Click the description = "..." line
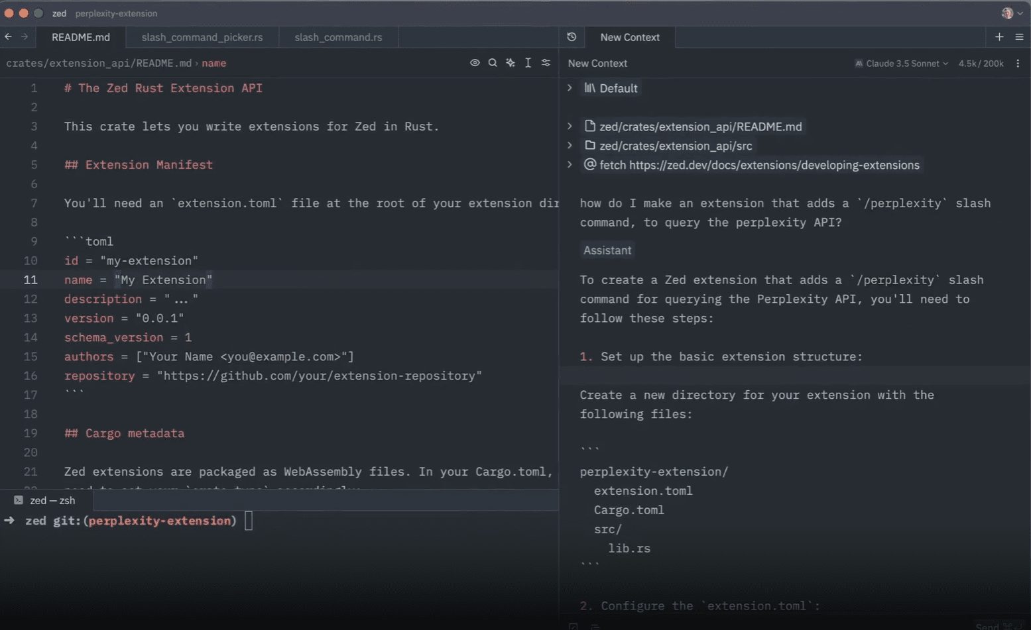Viewport: 1031px width, 630px height. 131,299
